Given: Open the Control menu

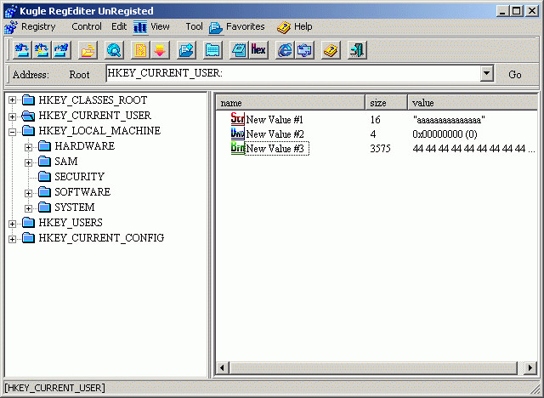Looking at the screenshot, I should tap(87, 26).
